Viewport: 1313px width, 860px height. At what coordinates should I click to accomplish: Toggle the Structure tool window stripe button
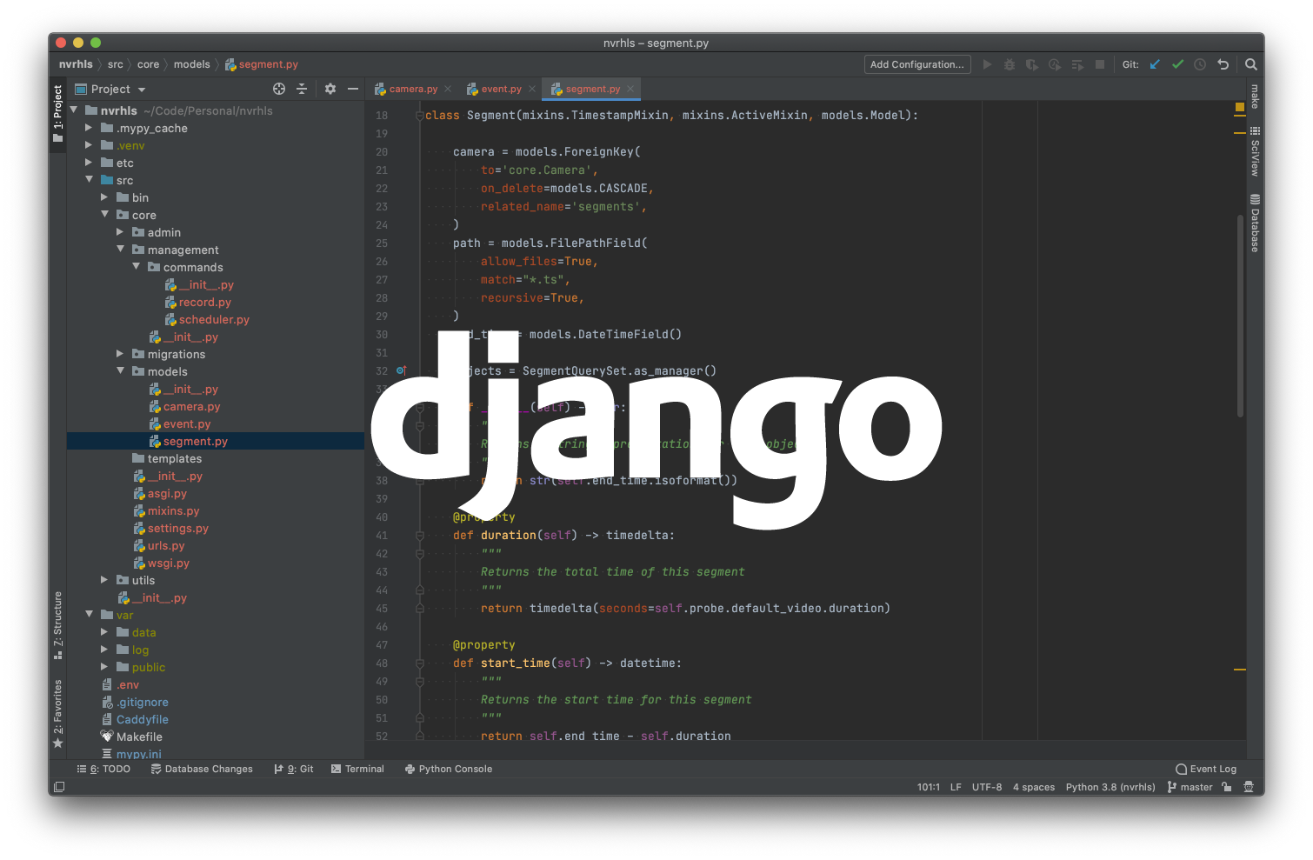tap(58, 625)
